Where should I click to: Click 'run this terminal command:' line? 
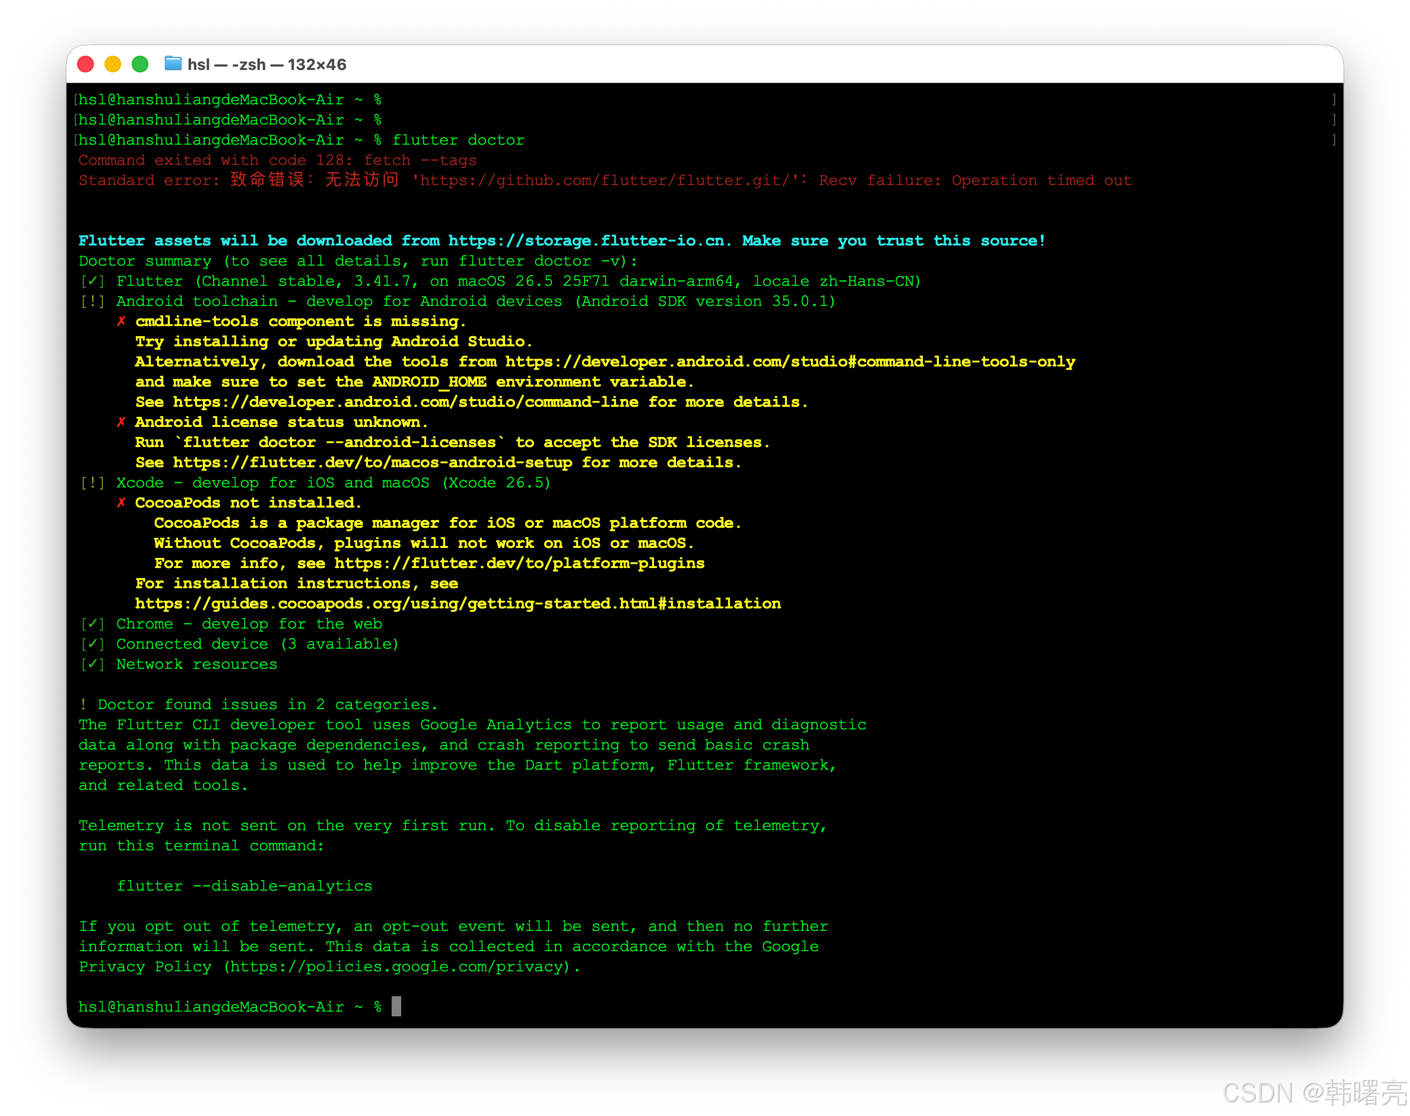(x=201, y=846)
